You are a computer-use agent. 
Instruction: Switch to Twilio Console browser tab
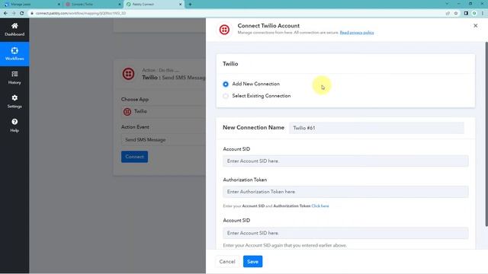coord(93,5)
